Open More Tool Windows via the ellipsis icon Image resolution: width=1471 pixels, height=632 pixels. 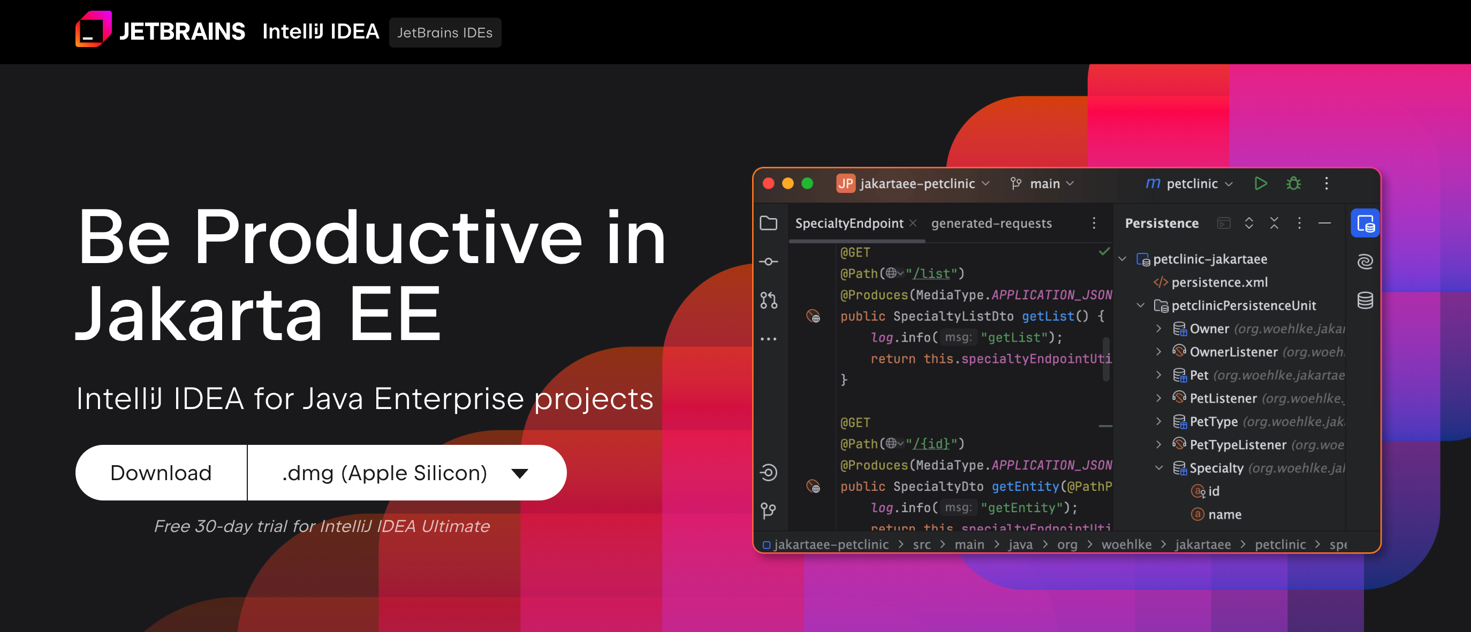point(769,338)
